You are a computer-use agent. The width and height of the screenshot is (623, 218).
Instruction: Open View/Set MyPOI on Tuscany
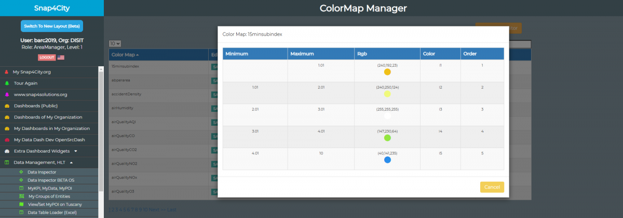pos(55,205)
